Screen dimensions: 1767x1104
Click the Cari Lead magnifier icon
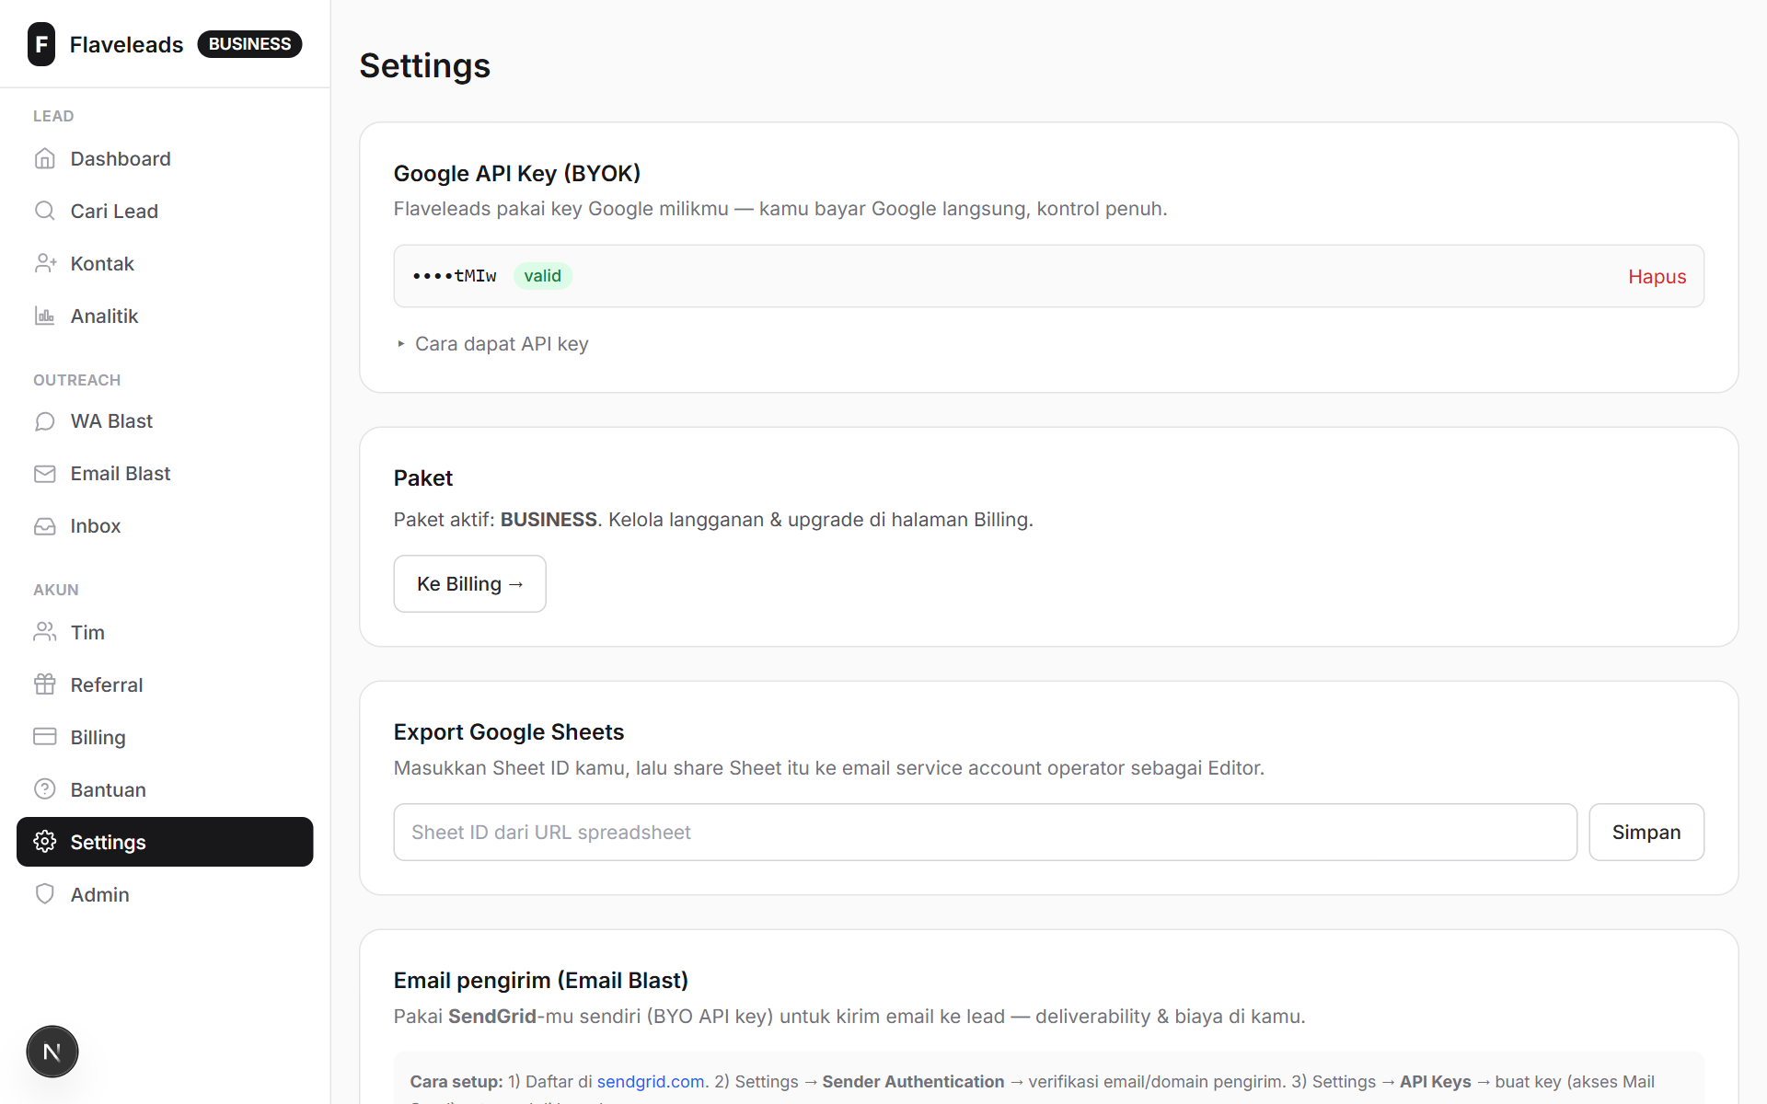click(x=45, y=212)
